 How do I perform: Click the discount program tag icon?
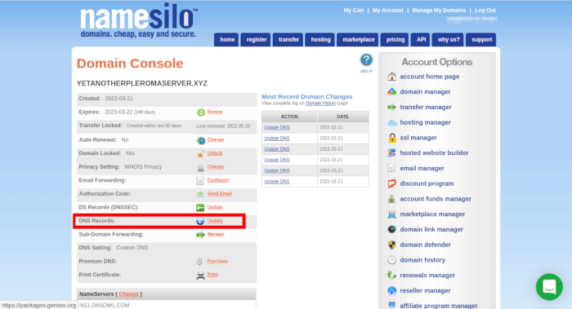[x=391, y=183]
